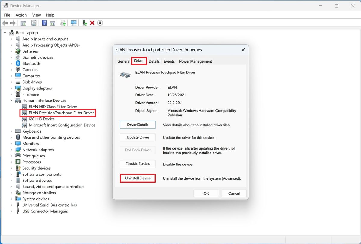Screen dimensions: 361x244
Task: Click the Back navigation arrow
Action: [5, 23]
